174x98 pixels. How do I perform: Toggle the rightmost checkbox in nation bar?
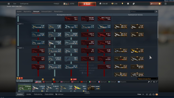156,82
